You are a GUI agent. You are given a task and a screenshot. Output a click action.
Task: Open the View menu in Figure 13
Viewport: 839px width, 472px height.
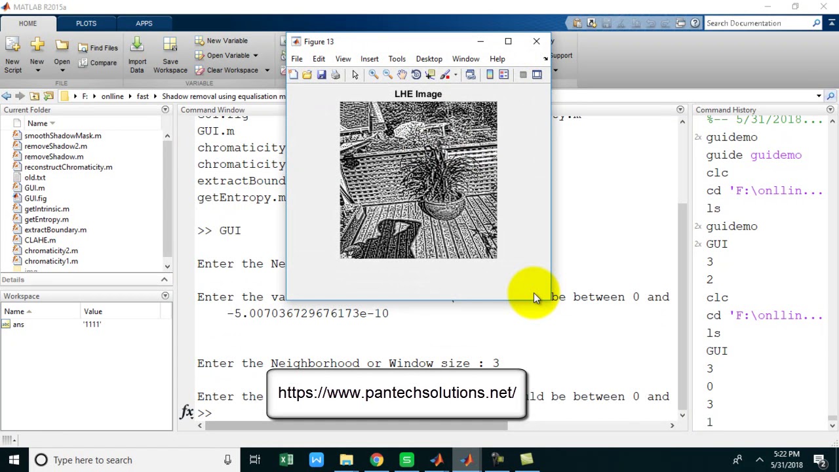pos(343,59)
